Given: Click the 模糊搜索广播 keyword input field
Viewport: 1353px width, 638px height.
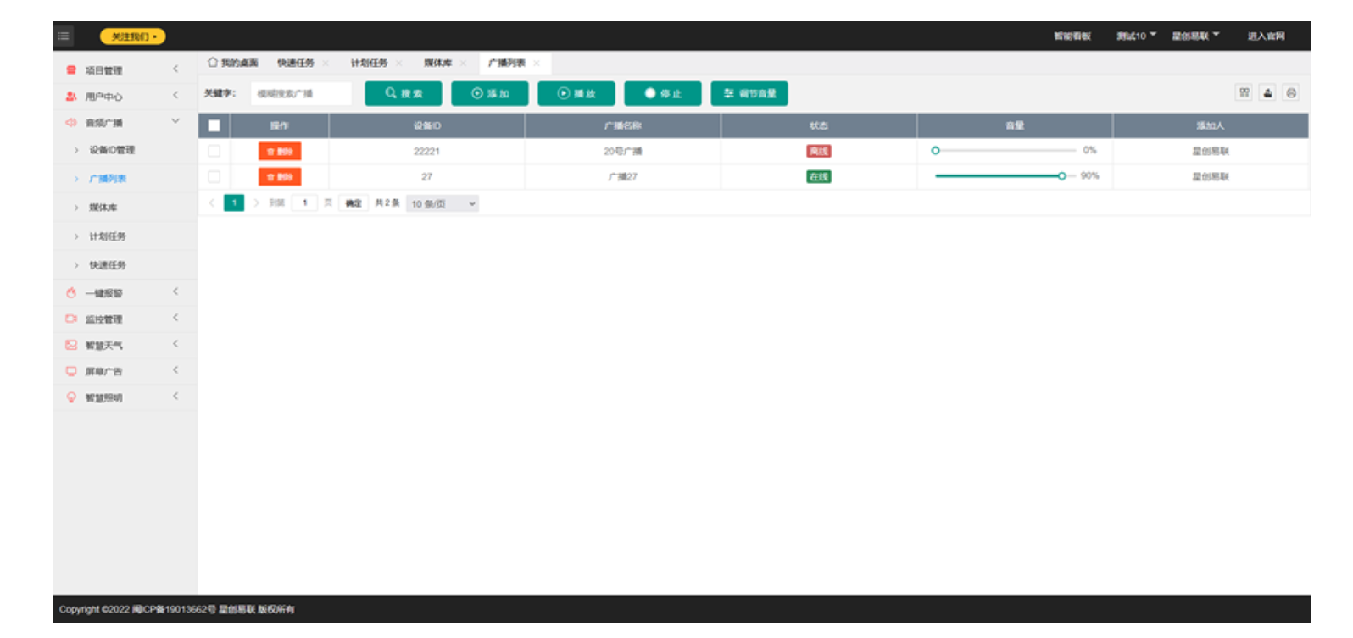Looking at the screenshot, I should point(301,93).
